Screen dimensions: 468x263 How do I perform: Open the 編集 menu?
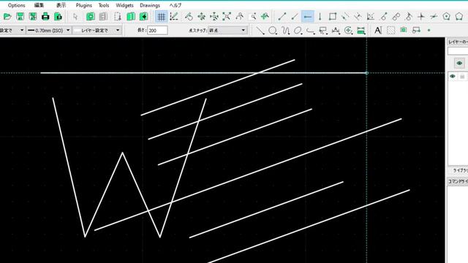39,5
